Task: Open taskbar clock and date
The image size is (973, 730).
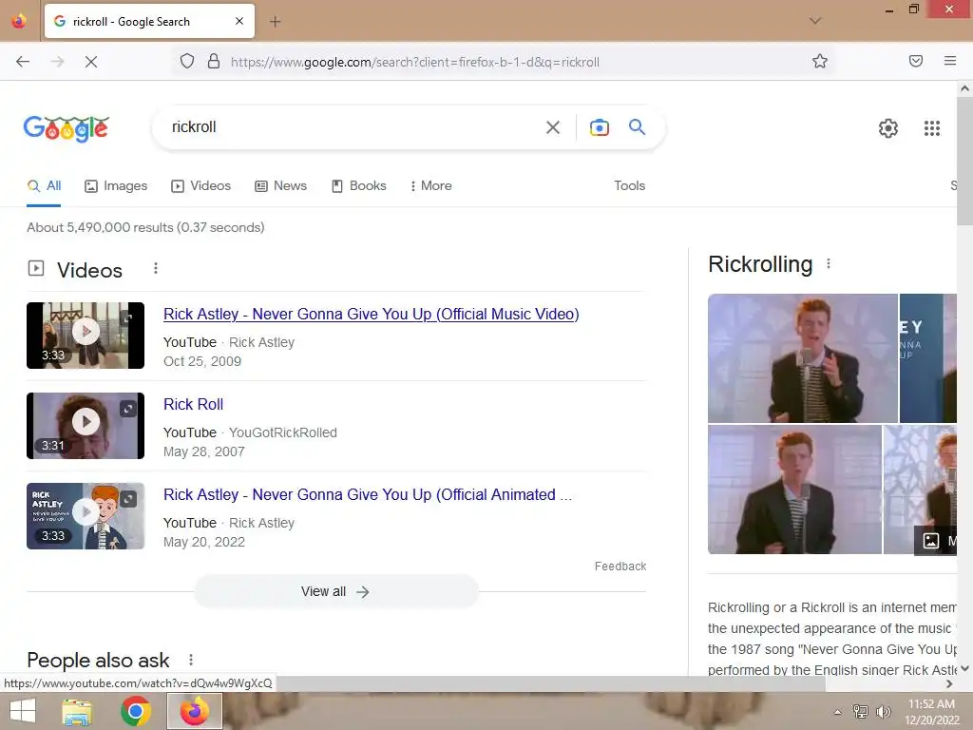Action: [x=932, y=712]
